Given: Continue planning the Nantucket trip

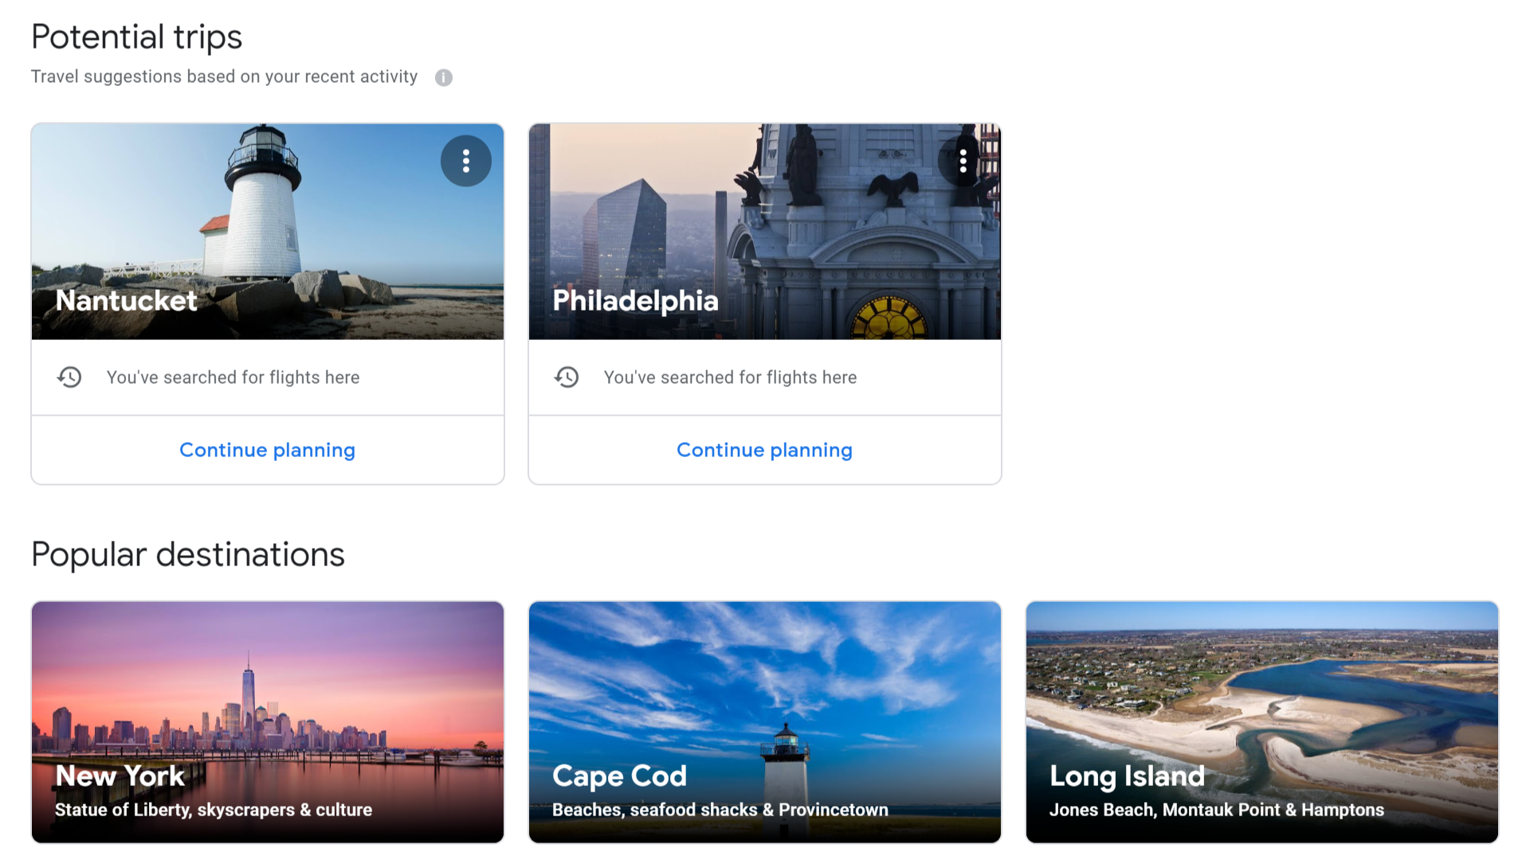Looking at the screenshot, I should 267,450.
